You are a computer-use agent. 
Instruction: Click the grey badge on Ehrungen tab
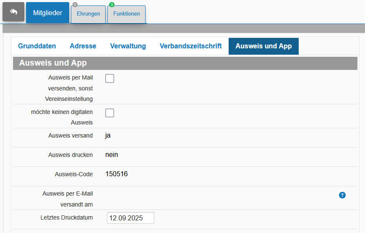click(x=75, y=5)
